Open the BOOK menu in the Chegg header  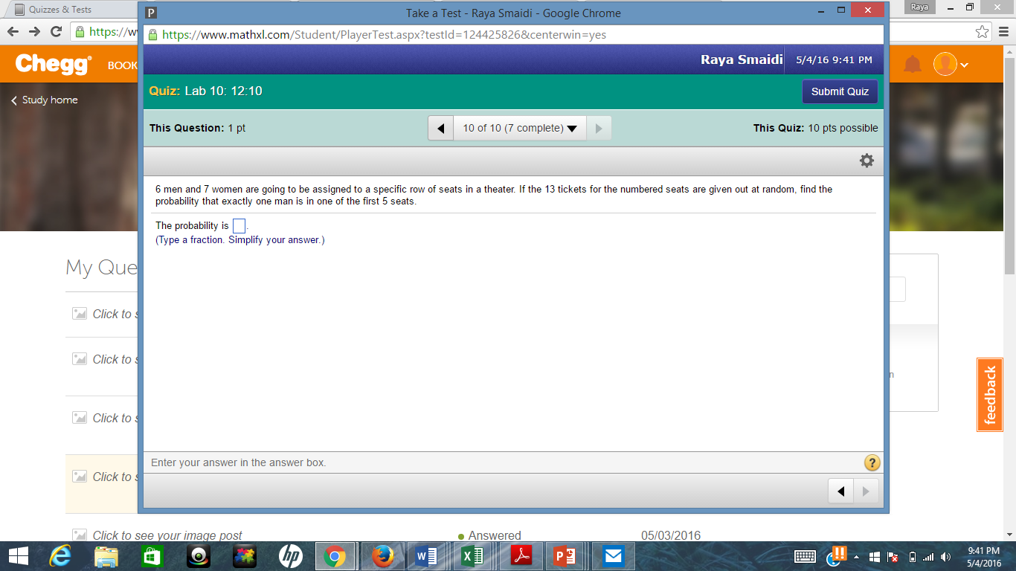coord(123,65)
